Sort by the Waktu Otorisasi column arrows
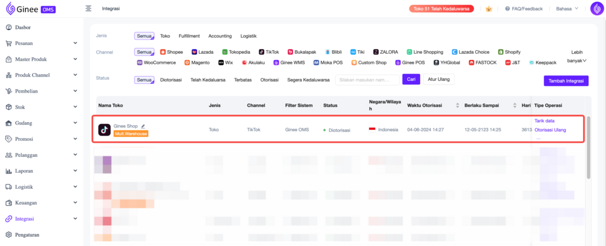The image size is (606, 246). pyautogui.click(x=458, y=106)
